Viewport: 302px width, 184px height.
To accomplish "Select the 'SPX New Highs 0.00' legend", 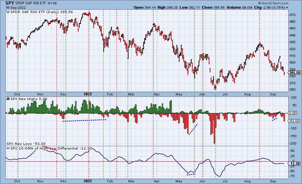I will click(x=29, y=99).
